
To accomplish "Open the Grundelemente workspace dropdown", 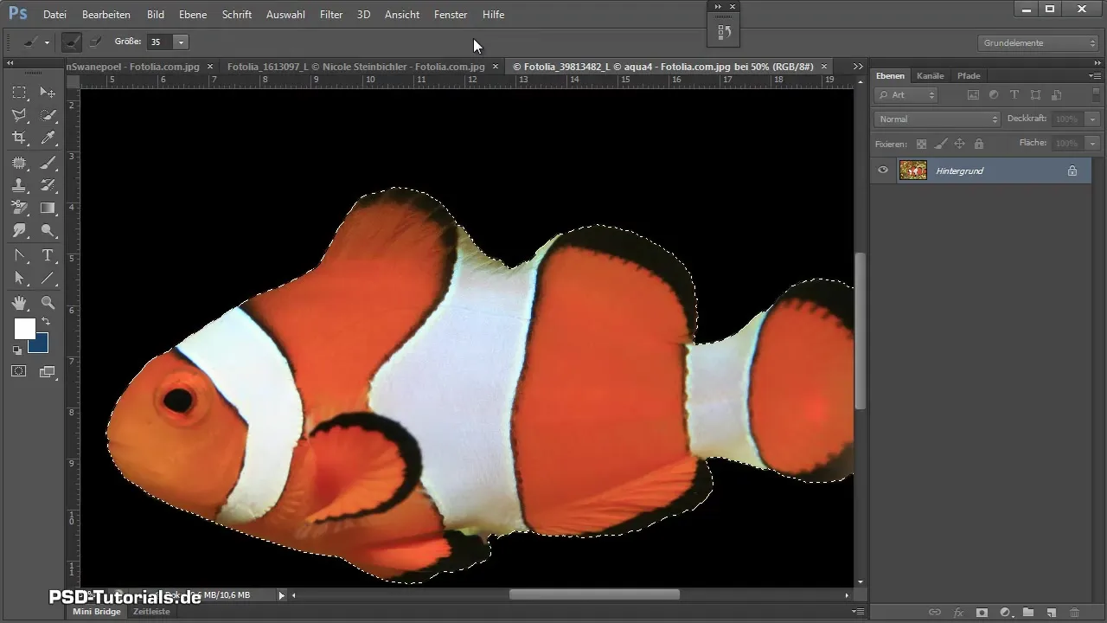I will 1039,42.
